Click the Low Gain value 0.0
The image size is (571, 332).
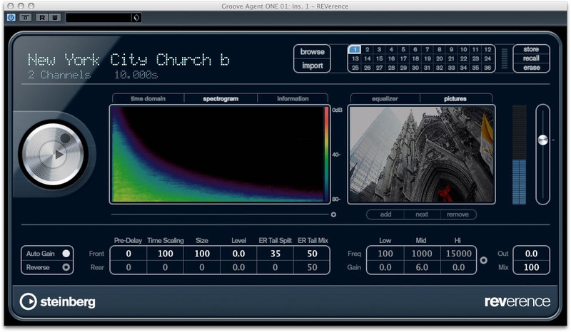click(385, 267)
